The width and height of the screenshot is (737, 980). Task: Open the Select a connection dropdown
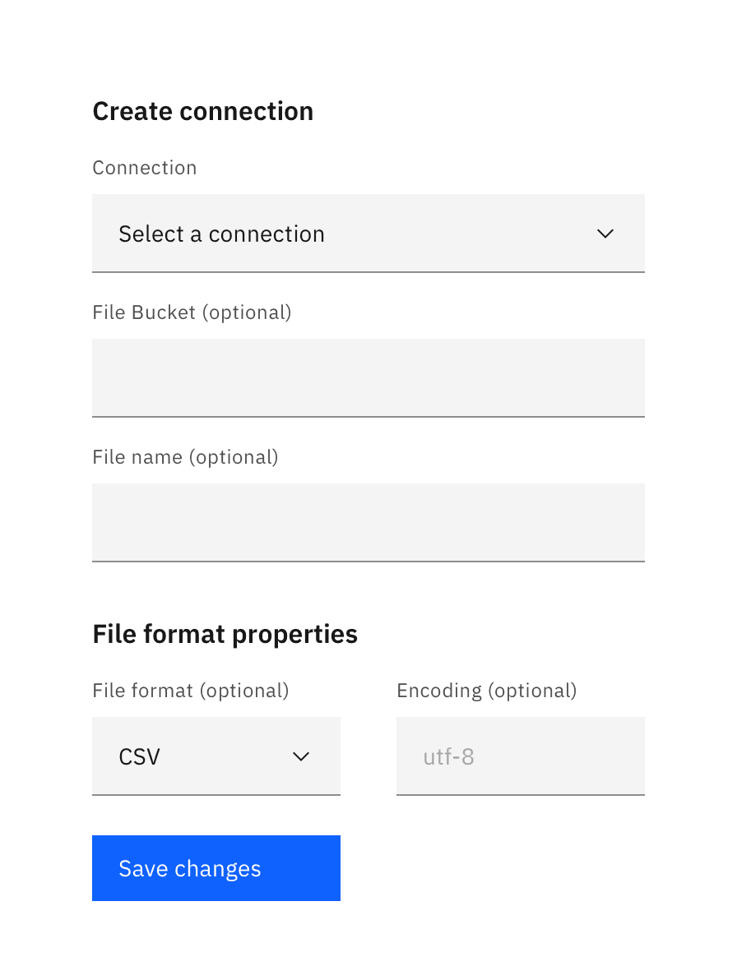click(x=368, y=233)
